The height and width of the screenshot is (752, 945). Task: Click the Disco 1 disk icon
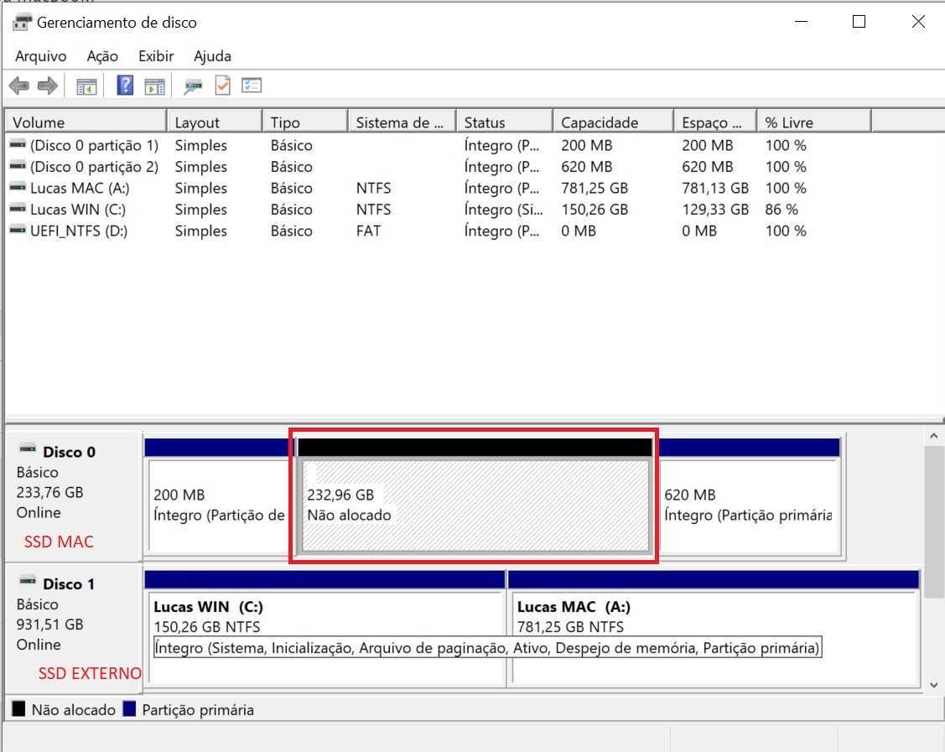pos(28,581)
